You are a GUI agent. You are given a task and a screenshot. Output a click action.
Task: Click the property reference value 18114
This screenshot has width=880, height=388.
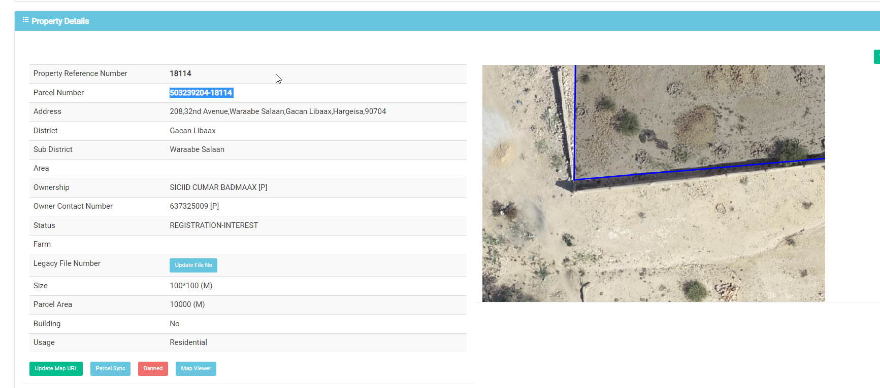(180, 73)
